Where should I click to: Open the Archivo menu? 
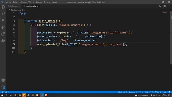click(x=8, y=2)
